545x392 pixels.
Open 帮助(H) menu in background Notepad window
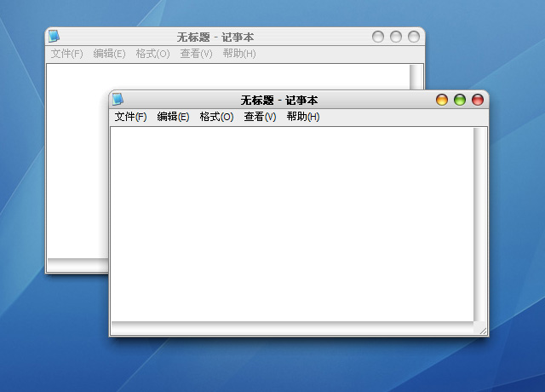(x=239, y=54)
